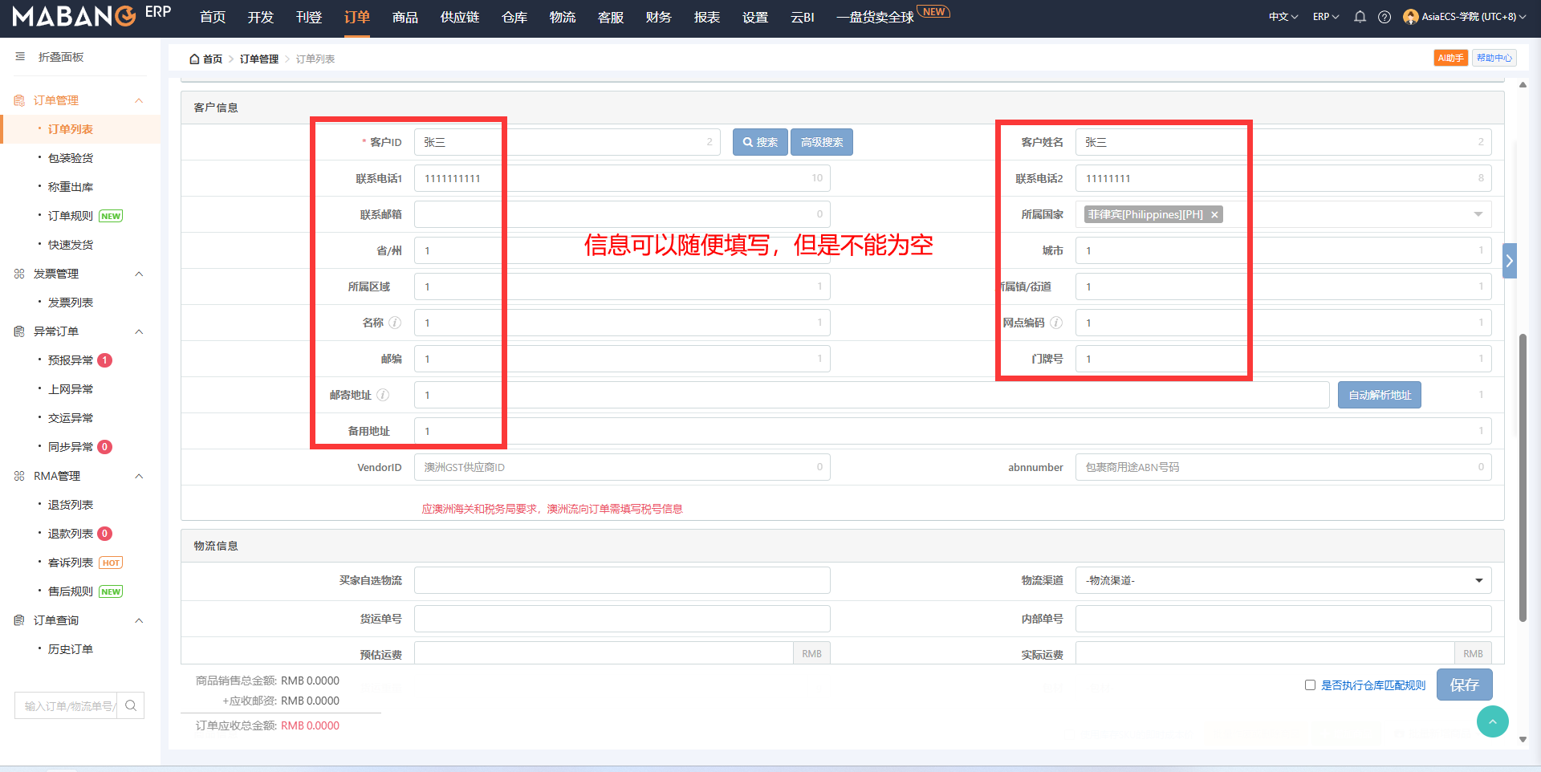Viewport: 1541px width, 772px height.
Task: Toggle the 折叠面板 sidebar collapse
Action: coord(21,57)
